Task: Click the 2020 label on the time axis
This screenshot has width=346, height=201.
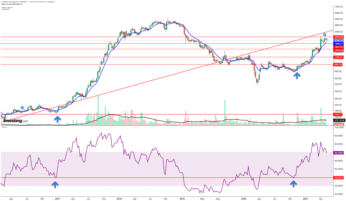Action: tap(244, 199)
